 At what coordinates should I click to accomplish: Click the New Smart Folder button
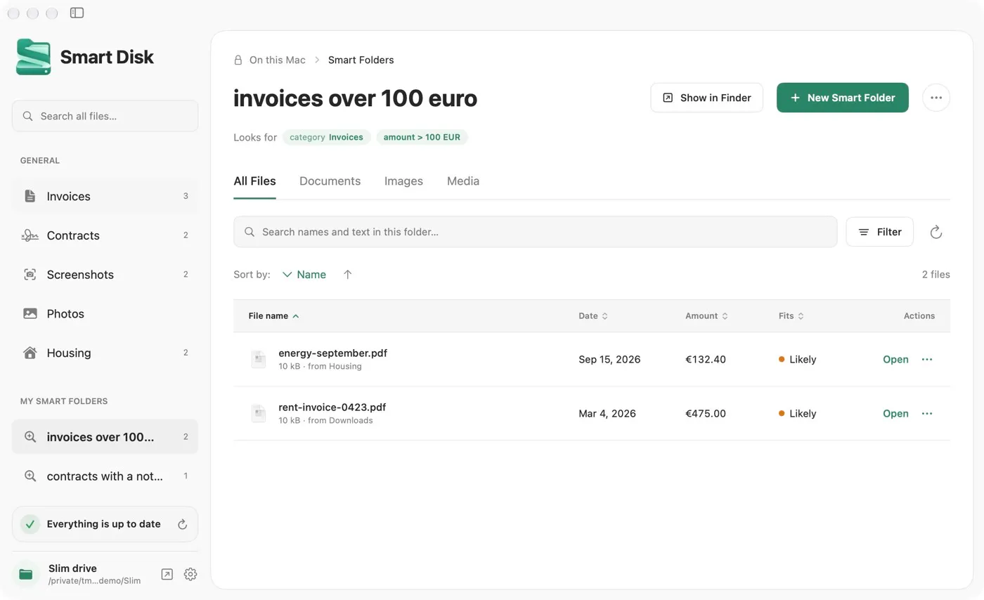coord(842,98)
